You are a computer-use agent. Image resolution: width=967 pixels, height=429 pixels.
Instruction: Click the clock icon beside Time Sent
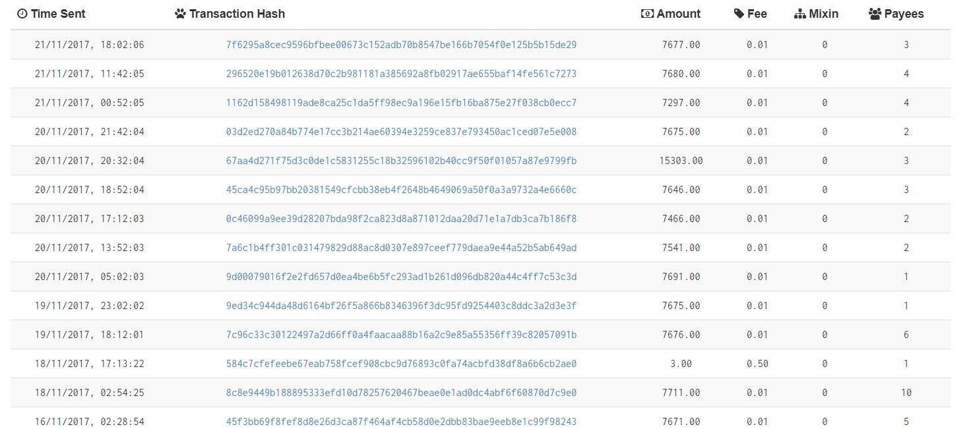click(22, 14)
